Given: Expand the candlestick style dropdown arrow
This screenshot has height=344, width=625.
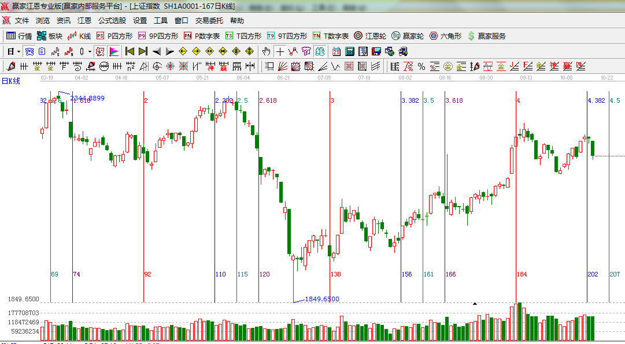Looking at the screenshot, I should 90,51.
